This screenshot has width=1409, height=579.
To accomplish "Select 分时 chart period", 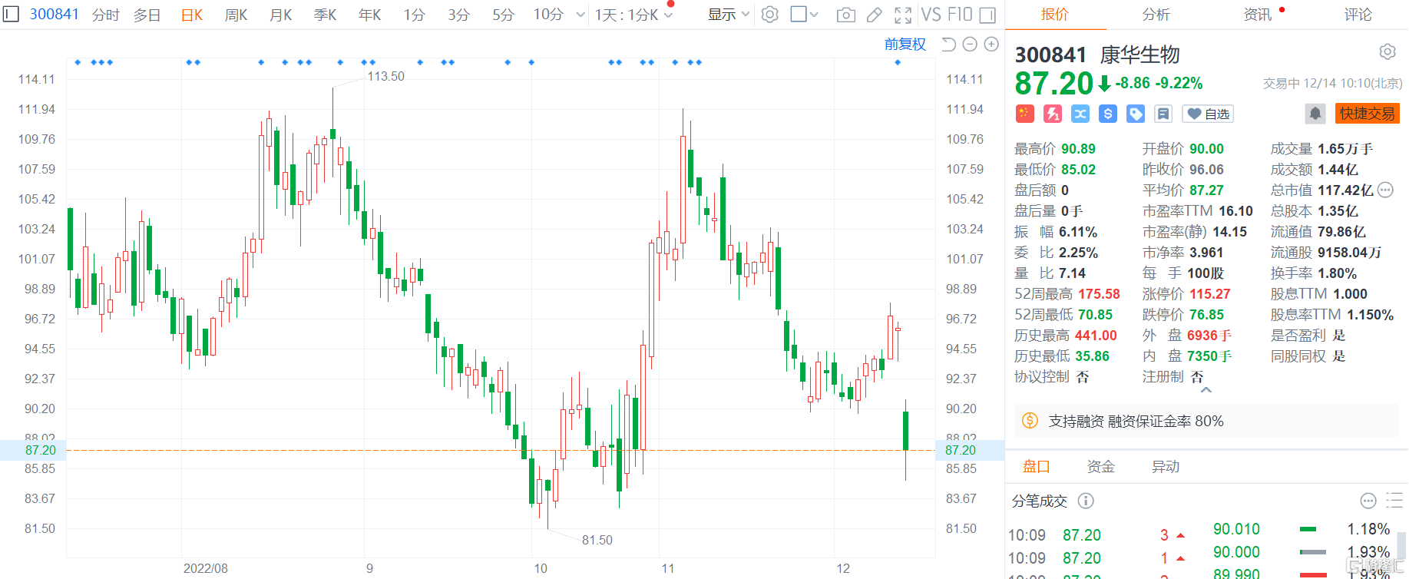I will coord(105,15).
